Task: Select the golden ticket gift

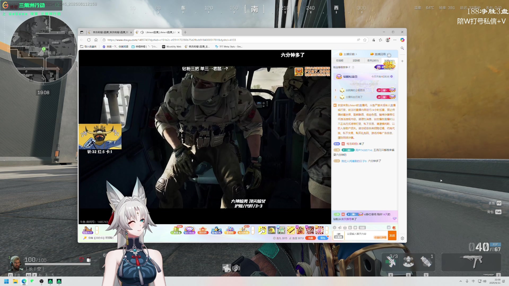Action: pos(291,230)
